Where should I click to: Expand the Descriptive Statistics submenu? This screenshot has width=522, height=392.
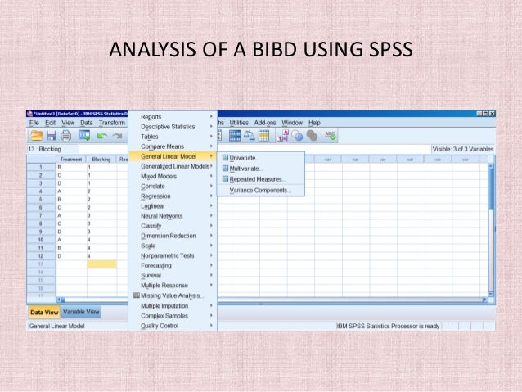tap(173, 127)
